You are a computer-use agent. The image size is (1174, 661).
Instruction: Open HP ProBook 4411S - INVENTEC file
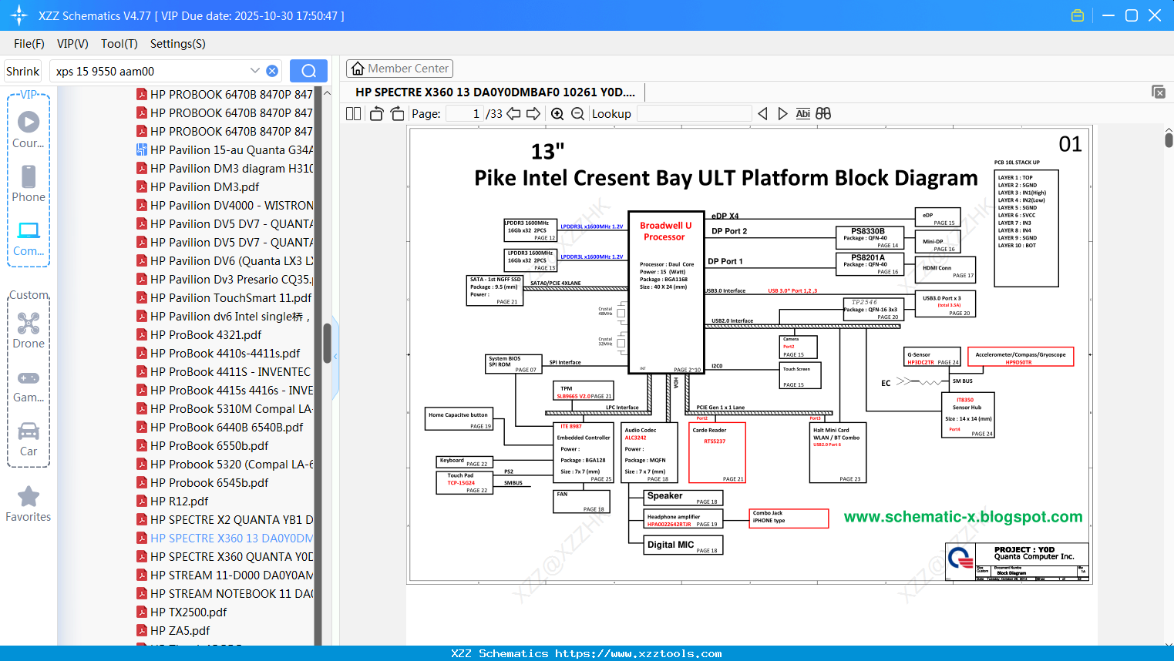point(224,371)
